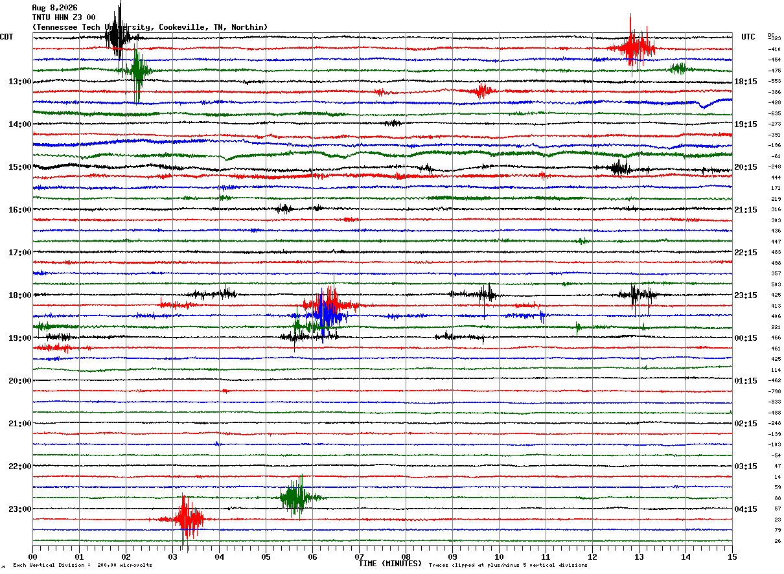Click the -553 DC offset value
Screen dimensions: 784x574
click(775, 81)
